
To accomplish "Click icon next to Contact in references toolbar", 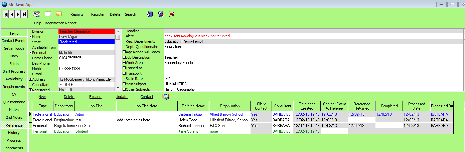I will [x=166, y=97].
